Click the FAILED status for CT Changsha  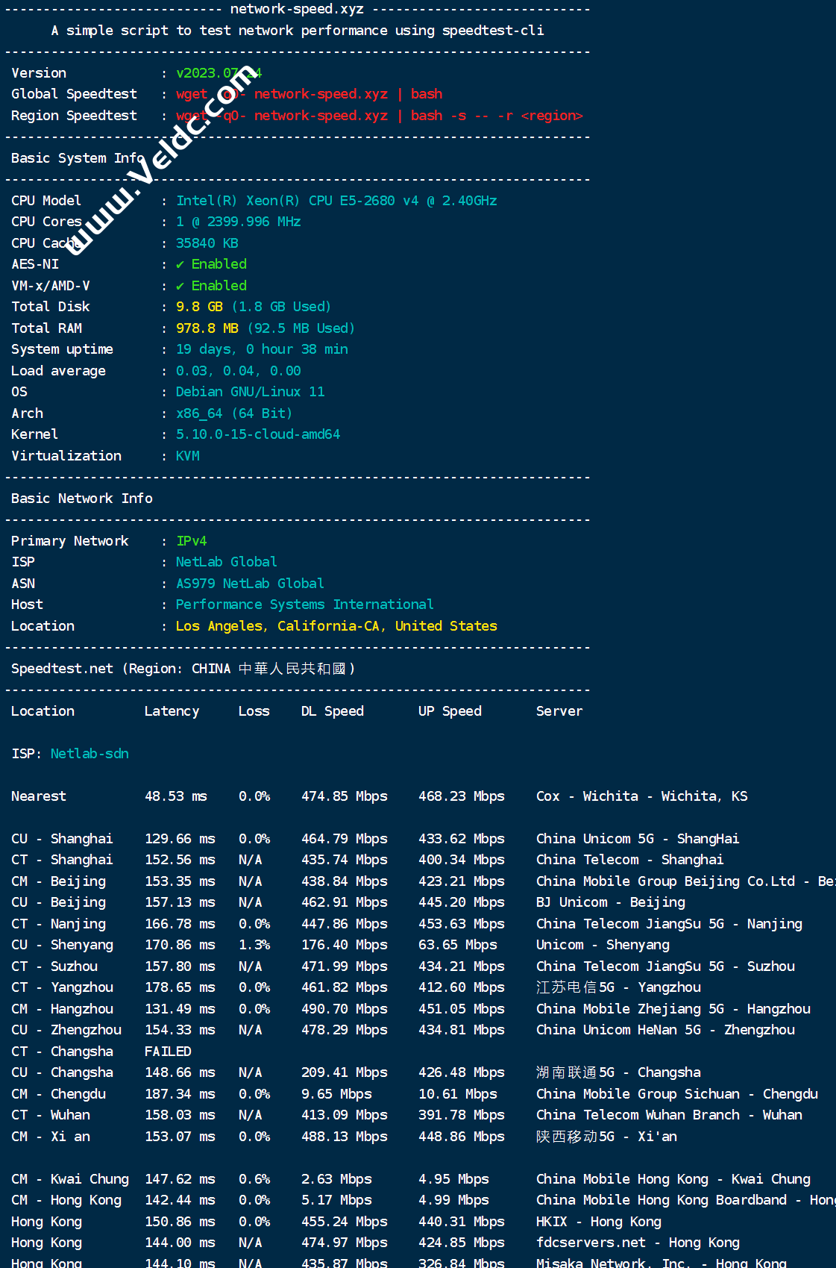click(x=168, y=1052)
